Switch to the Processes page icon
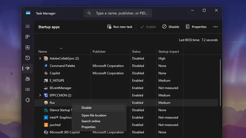Viewport: 246px width, 138px height. pos(28,37)
